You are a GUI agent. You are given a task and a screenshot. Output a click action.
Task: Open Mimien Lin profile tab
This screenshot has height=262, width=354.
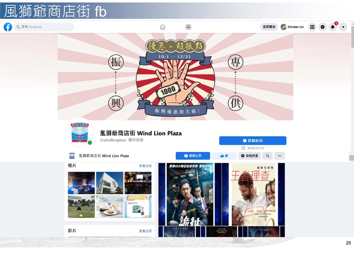point(292,27)
